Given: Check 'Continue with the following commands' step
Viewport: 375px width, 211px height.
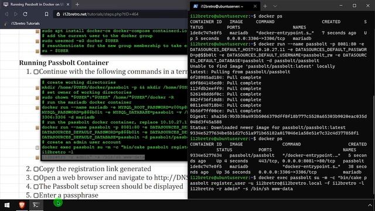Looking at the screenshot, I should [36, 72].
